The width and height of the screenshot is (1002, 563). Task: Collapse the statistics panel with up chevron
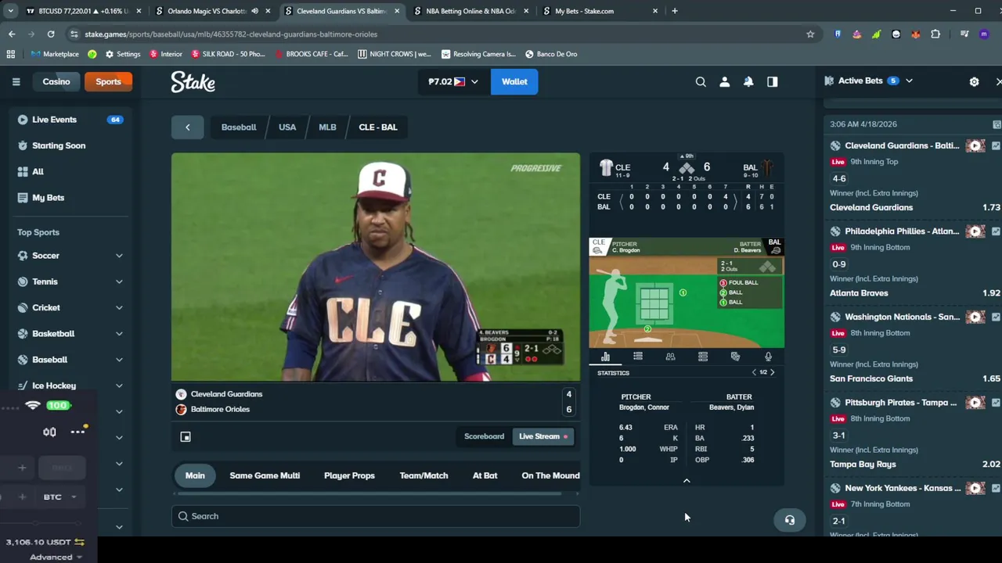tap(687, 481)
